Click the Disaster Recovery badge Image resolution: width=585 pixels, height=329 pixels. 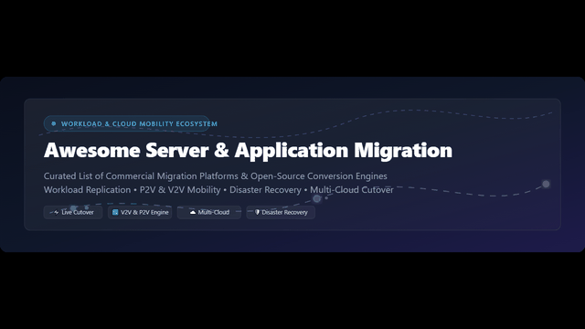pos(281,212)
